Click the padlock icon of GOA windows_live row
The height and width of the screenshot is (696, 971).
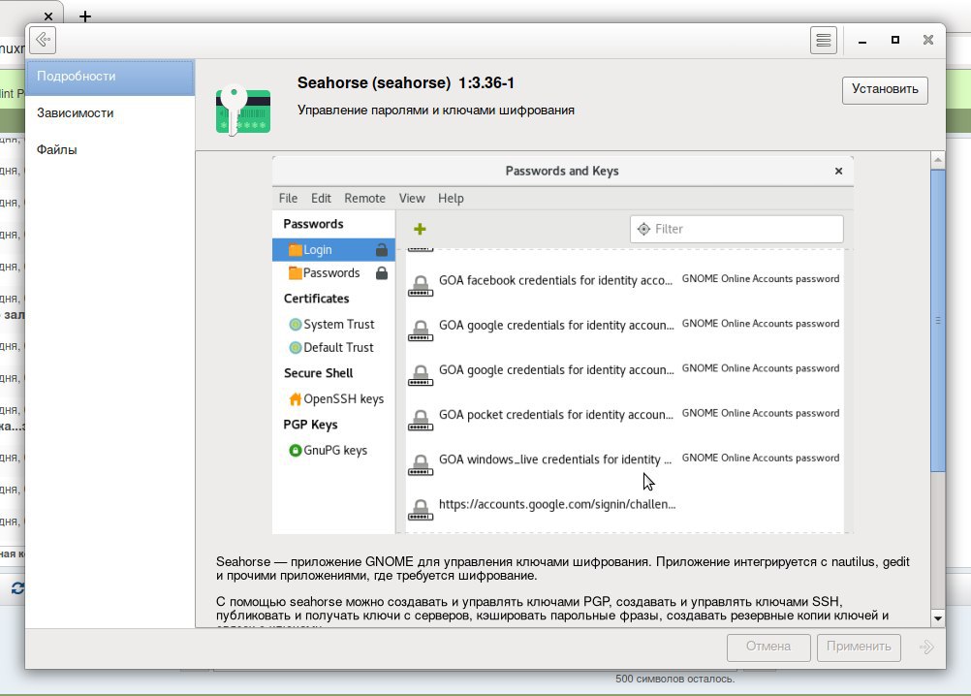(421, 464)
